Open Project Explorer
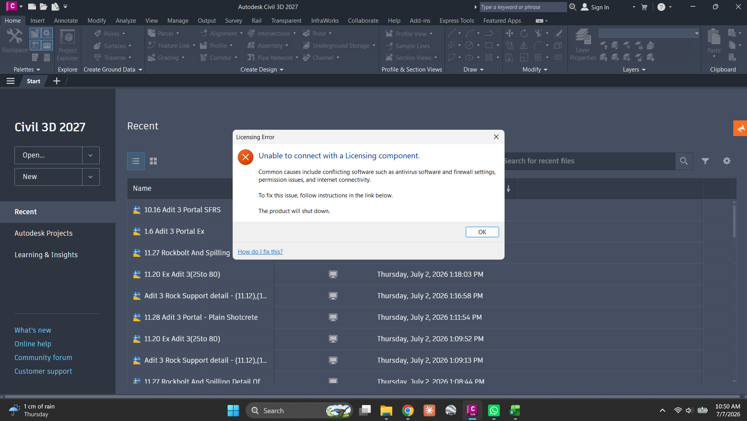The image size is (747, 421). [x=68, y=45]
